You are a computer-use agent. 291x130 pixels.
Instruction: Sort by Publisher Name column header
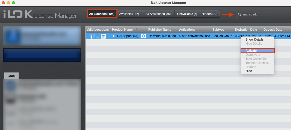160,30
